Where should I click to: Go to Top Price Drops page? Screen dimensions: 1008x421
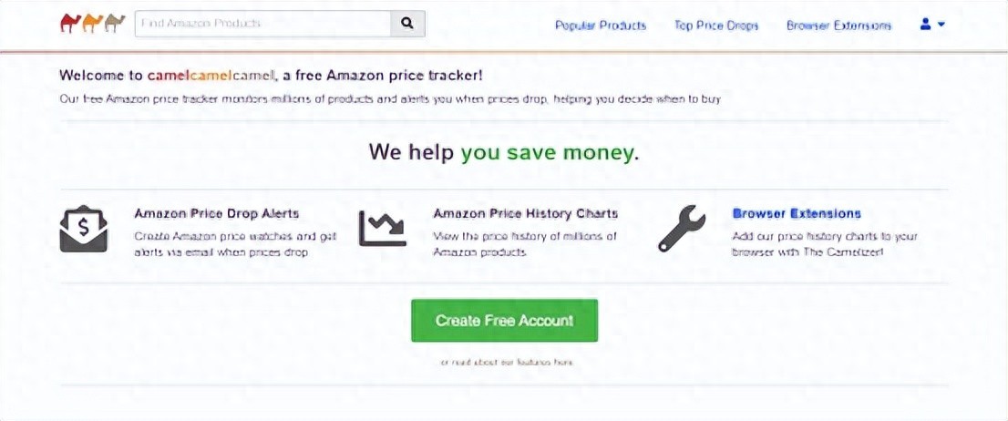[716, 26]
